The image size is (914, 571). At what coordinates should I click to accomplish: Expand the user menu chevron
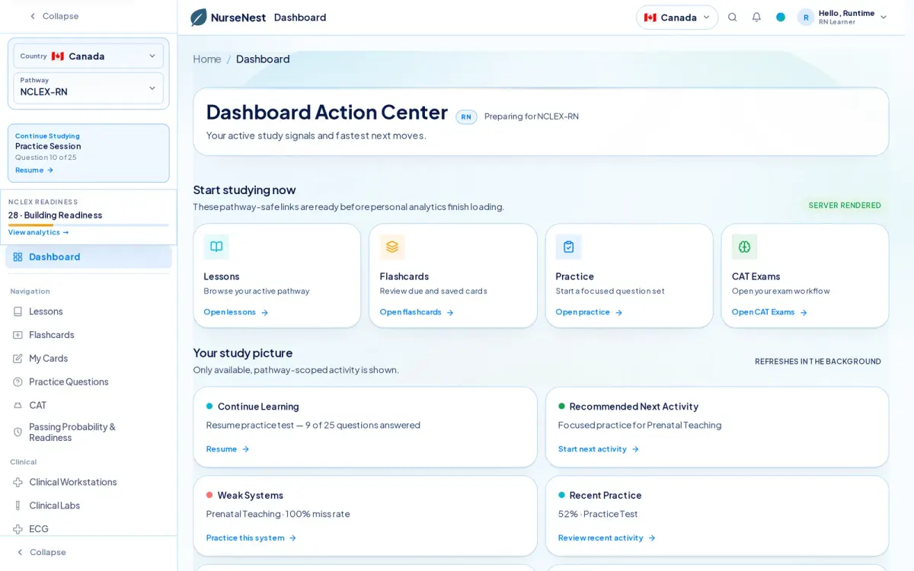[884, 18]
